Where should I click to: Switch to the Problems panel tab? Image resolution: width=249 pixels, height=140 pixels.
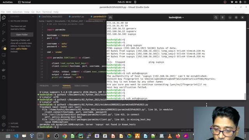click(x=44, y=86)
